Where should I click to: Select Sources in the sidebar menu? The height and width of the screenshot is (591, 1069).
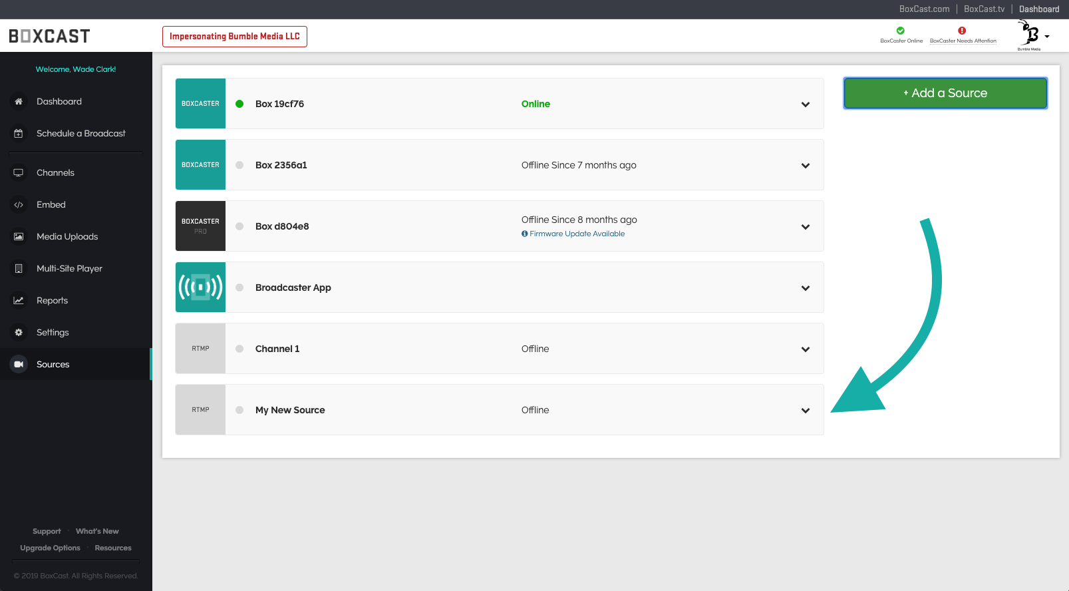pos(53,364)
